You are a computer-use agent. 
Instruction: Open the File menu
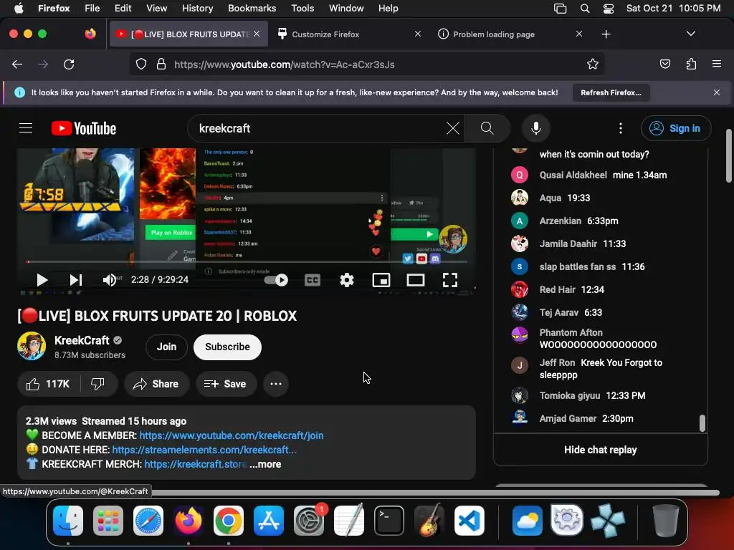coord(92,8)
